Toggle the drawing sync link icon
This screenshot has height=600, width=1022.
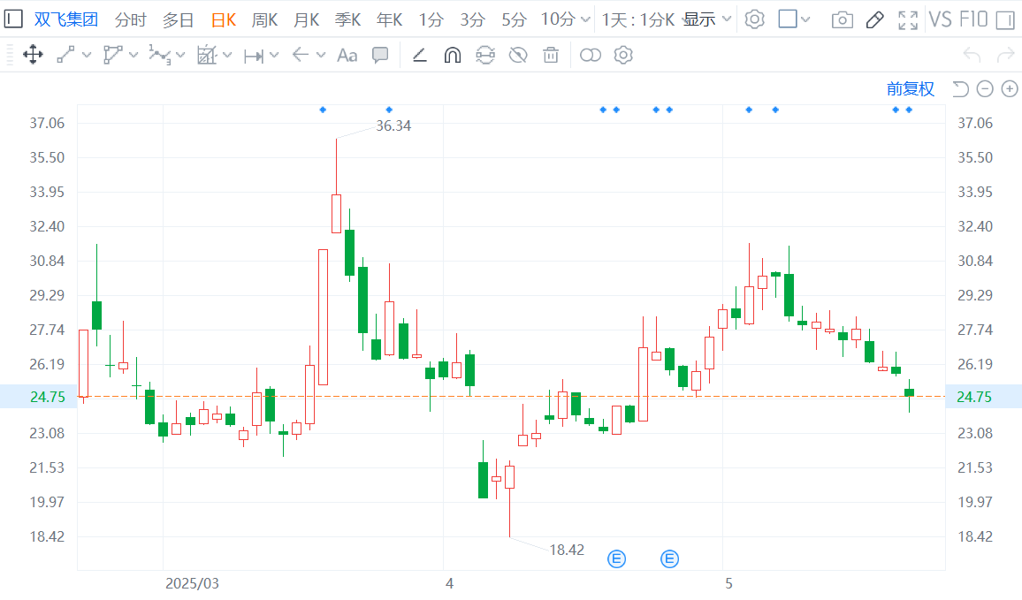click(x=485, y=56)
